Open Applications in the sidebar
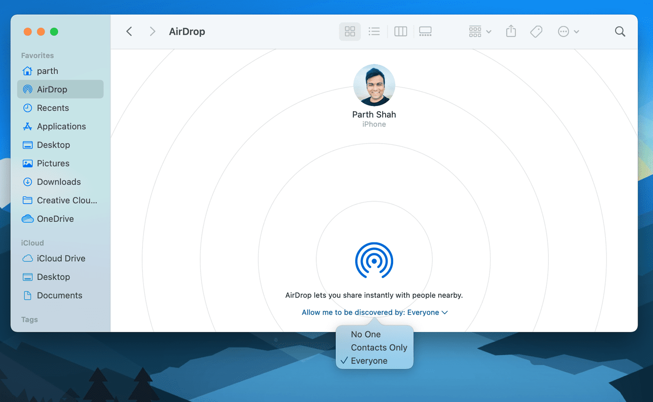The image size is (653, 402). click(x=61, y=126)
